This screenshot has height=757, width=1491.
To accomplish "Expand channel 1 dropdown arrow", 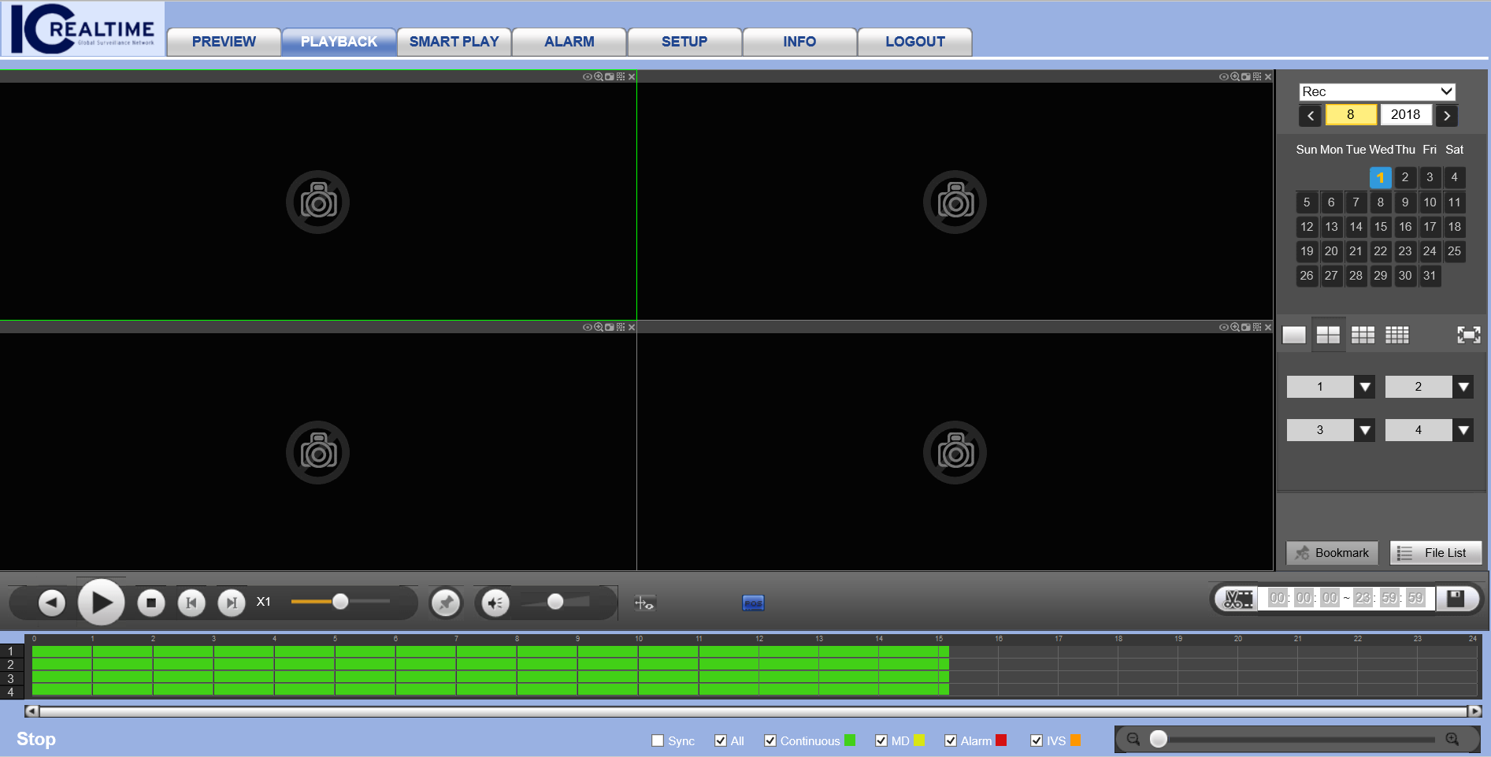I will point(1365,387).
